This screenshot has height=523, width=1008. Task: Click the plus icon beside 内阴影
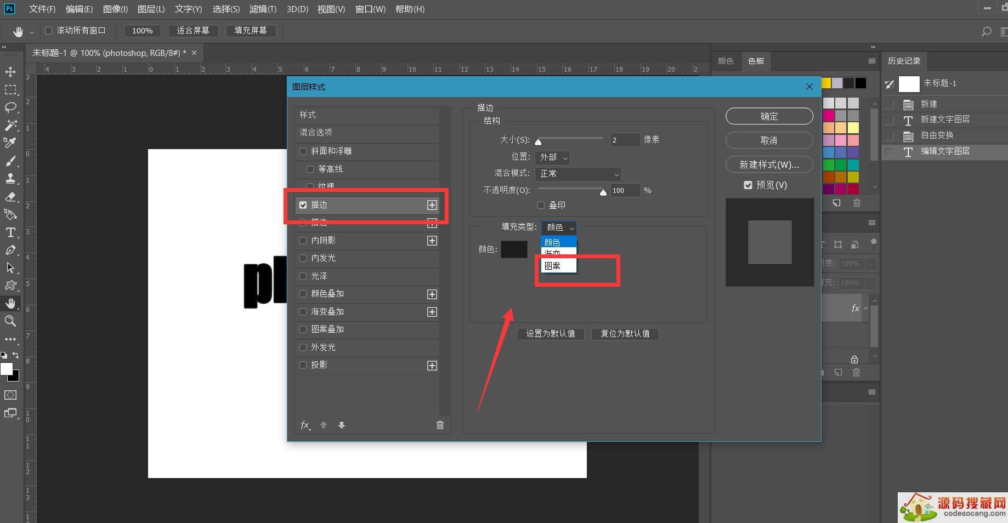pos(432,241)
